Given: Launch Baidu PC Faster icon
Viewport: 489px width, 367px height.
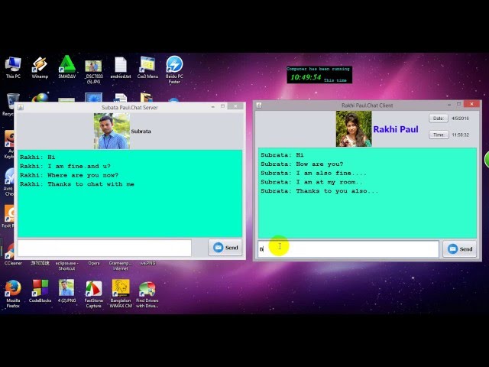Looking at the screenshot, I should coord(174,70).
